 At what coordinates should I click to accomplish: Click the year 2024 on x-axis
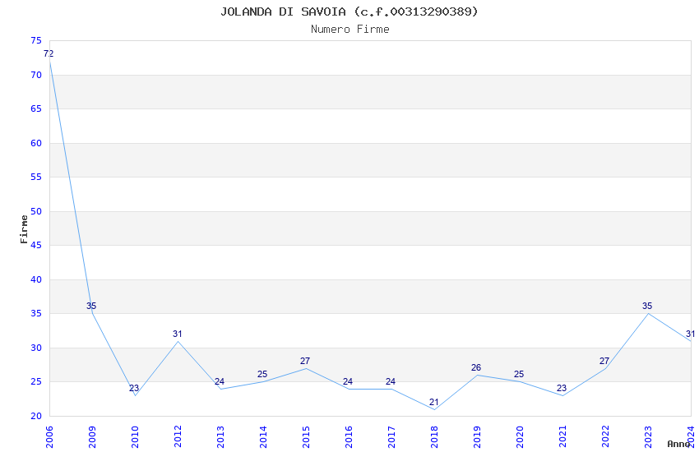[x=692, y=436]
